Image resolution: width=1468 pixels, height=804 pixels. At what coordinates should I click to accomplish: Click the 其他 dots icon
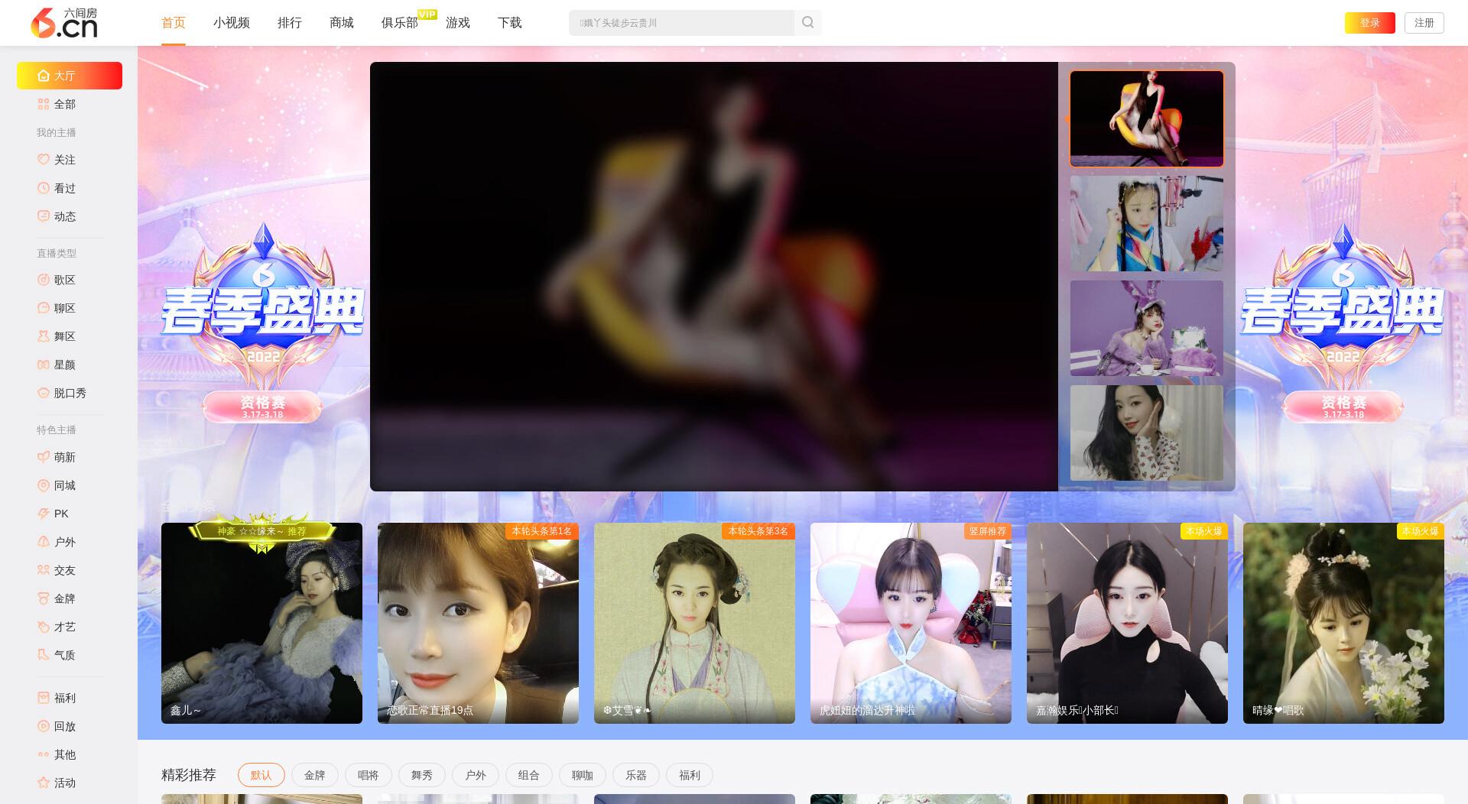tap(44, 754)
